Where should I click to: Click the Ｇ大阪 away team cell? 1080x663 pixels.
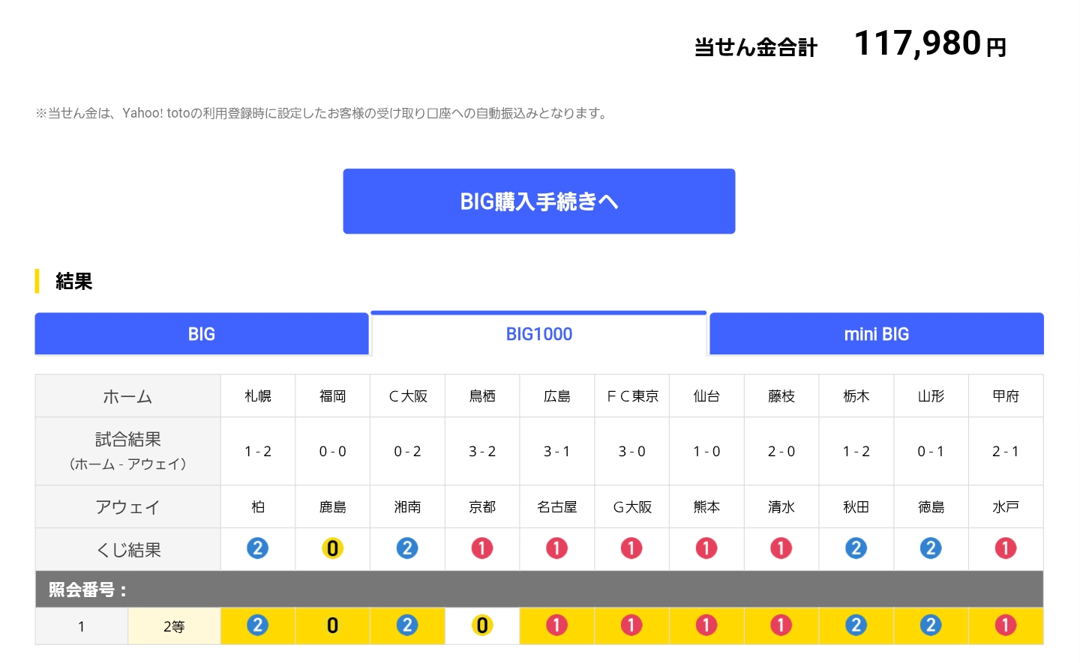pos(631,507)
